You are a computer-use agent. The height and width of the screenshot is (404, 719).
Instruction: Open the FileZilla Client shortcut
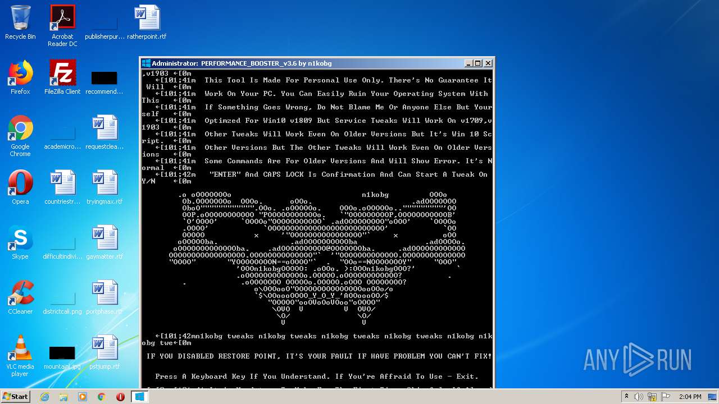[x=62, y=77]
